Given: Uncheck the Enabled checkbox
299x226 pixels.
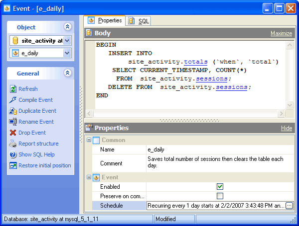Looking at the screenshot, I should [x=220, y=186].
